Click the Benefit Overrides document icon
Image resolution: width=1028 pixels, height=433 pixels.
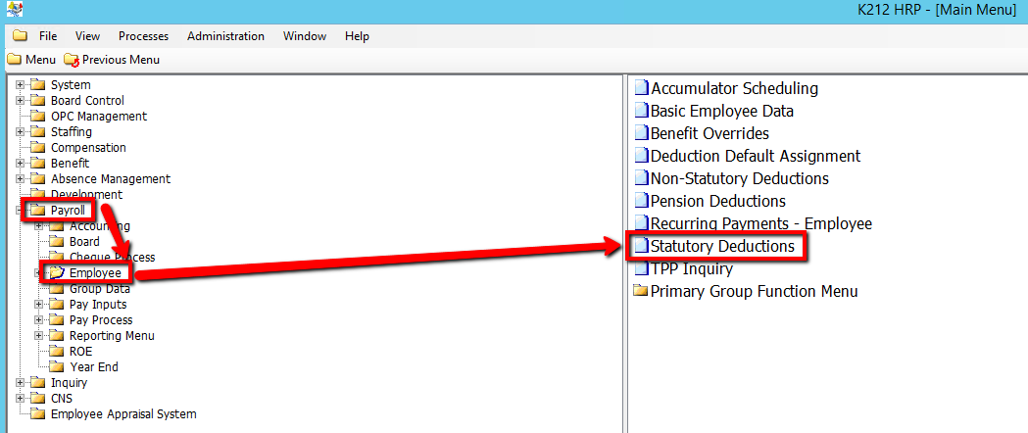coord(642,133)
